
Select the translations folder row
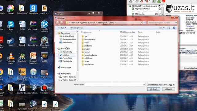(116, 64)
